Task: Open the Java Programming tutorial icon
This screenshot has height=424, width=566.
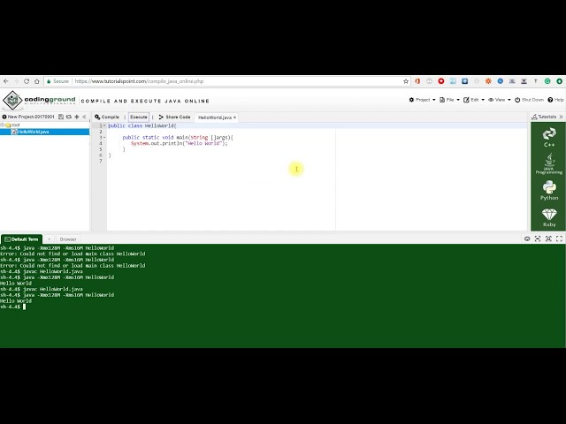Action: pyautogui.click(x=549, y=163)
